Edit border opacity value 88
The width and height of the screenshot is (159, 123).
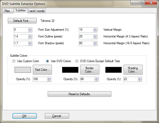point(87,79)
